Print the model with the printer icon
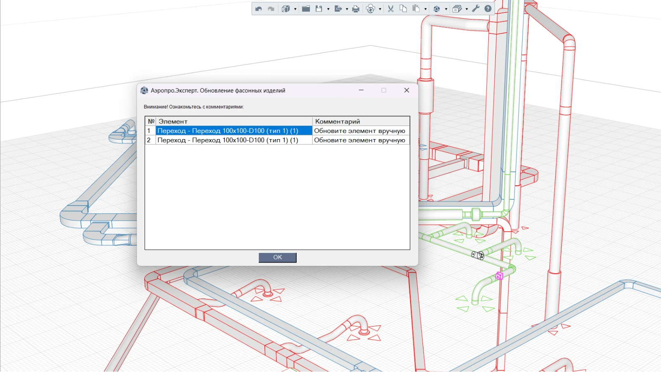Image resolution: width=661 pixels, height=372 pixels. click(x=356, y=9)
